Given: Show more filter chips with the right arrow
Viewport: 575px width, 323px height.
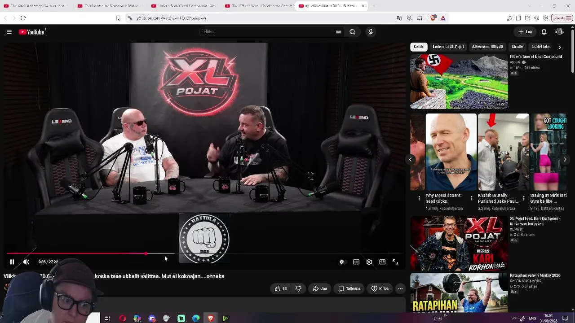Looking at the screenshot, I should tap(560, 47).
